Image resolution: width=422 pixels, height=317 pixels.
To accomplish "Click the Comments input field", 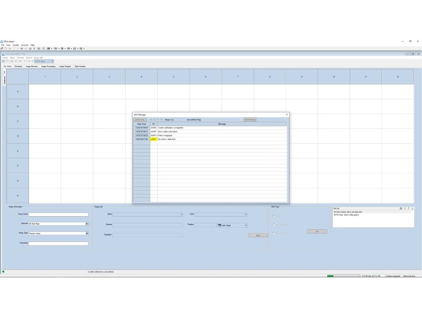I will pos(59,244).
